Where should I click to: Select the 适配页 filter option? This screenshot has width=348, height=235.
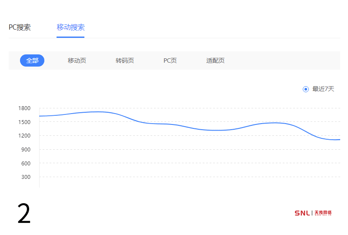tap(215, 60)
